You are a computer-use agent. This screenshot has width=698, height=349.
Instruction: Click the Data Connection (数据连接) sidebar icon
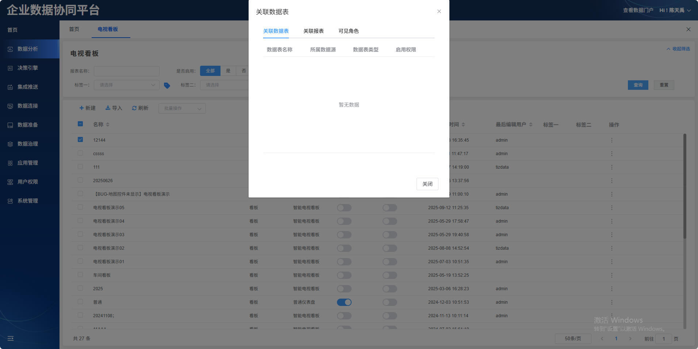tap(10, 106)
